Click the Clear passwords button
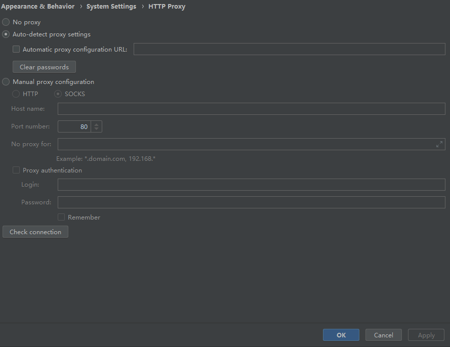Screen dimensions: 450x347 [44, 67]
